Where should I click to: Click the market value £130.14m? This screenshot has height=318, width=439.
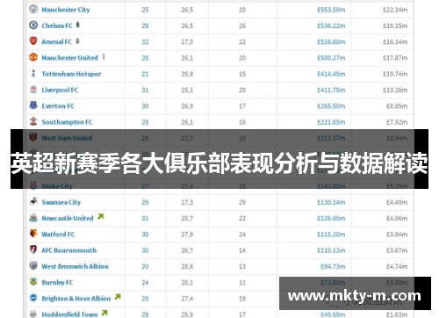coord(331,202)
